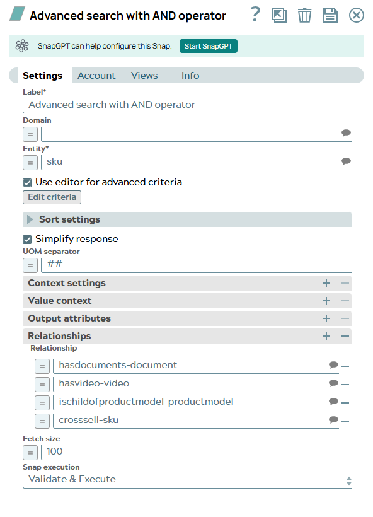Screen dimensions: 373x517
Task: Switch to the Account tab
Action: (96, 75)
